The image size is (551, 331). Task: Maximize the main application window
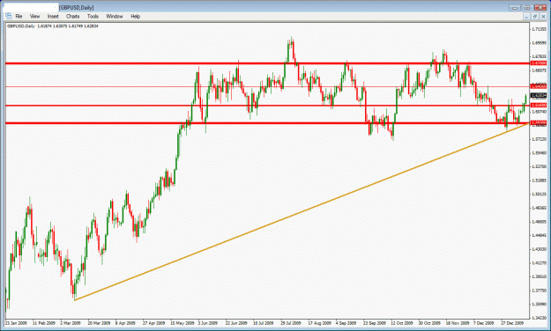coord(527,7)
